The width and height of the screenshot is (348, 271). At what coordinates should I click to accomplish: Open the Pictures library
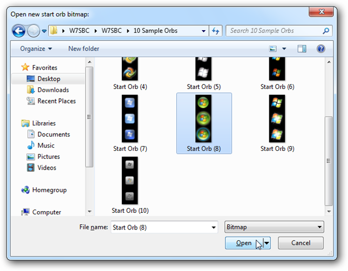pos(49,156)
